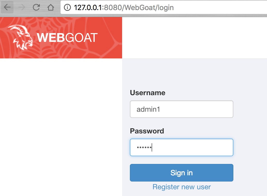This screenshot has width=267, height=196.
Task: Click the 127.0.0.1 host portion of the URL
Action: pyautogui.click(x=88, y=8)
